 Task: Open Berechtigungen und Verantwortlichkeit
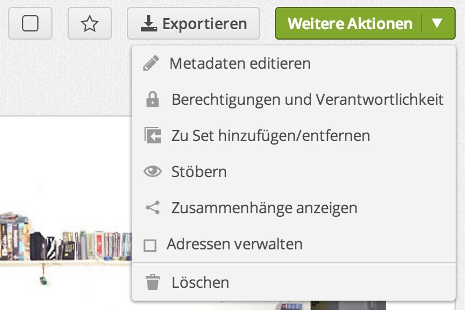pos(307,100)
